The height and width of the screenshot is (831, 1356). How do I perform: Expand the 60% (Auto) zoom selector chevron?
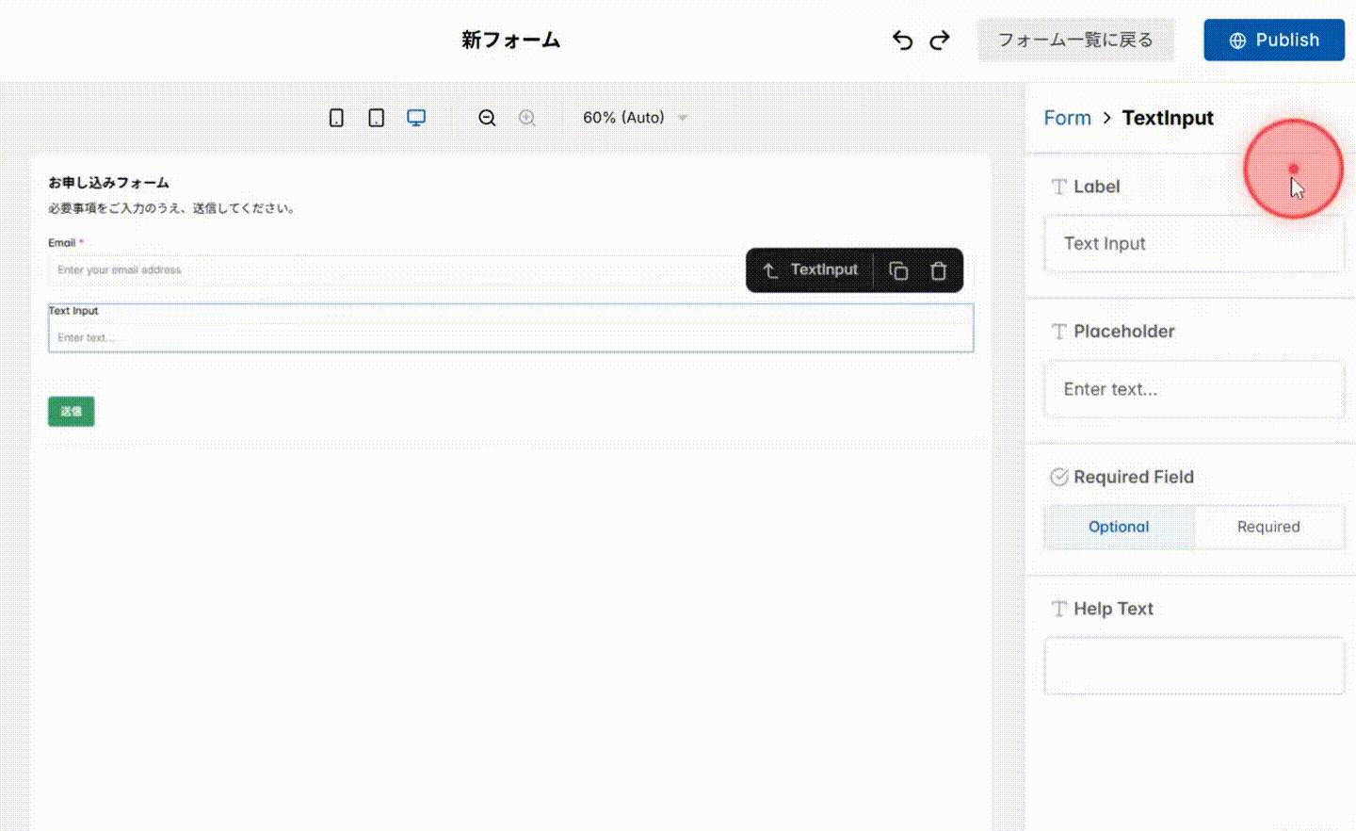tap(682, 117)
